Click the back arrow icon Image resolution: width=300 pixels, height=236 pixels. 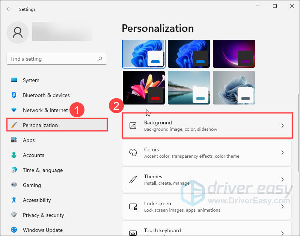(9, 9)
